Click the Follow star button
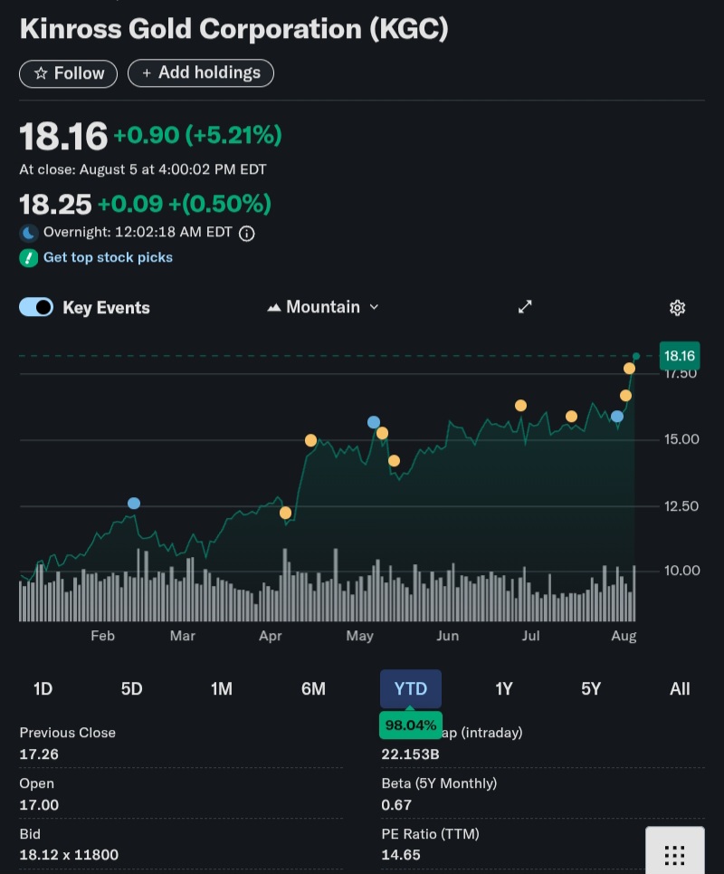 [68, 73]
